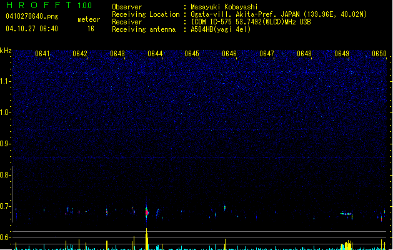Click the 0649 time marker

pos(342,54)
